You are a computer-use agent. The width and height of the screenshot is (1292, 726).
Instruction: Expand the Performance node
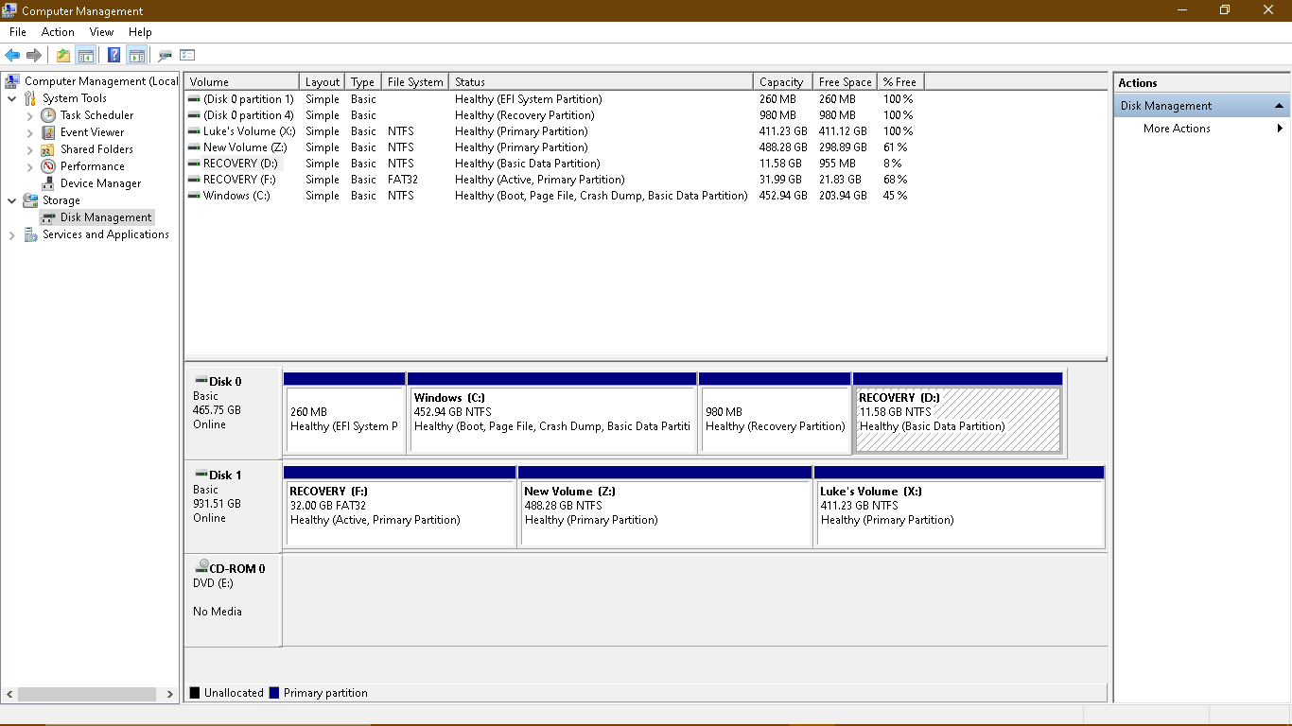[29, 166]
